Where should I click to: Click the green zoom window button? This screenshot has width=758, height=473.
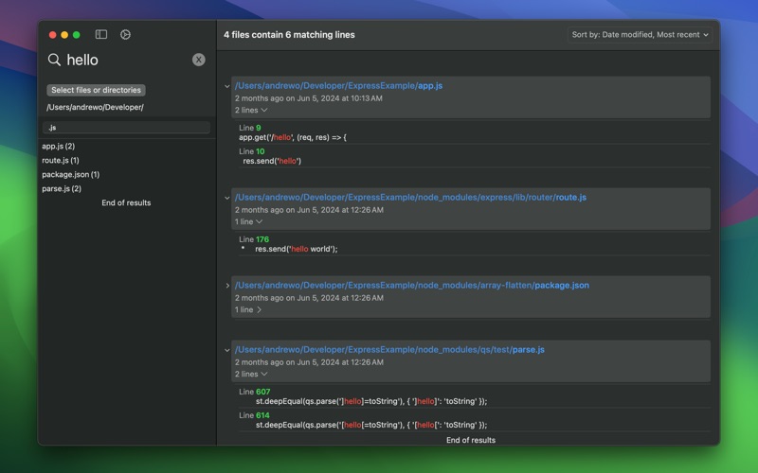tap(77, 35)
